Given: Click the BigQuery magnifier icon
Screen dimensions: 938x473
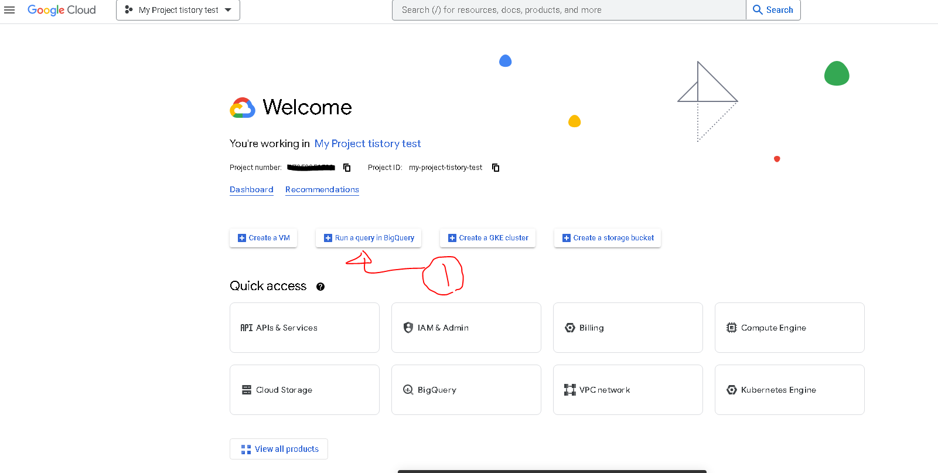Looking at the screenshot, I should pos(408,390).
